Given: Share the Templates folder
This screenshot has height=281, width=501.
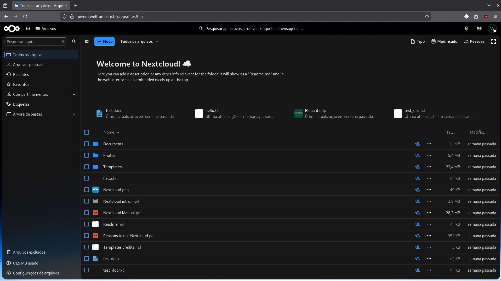Looking at the screenshot, I should tap(417, 167).
